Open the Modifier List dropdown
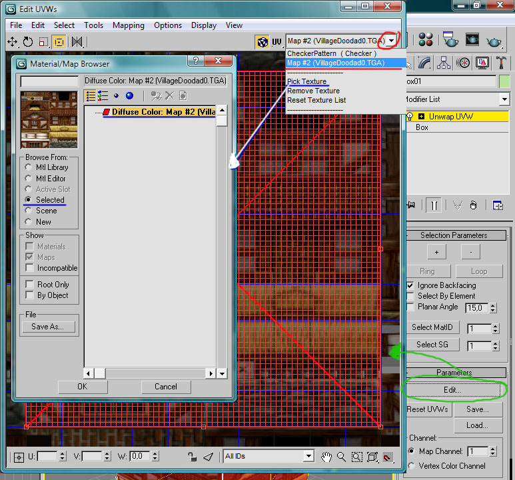Image resolution: width=515 pixels, height=480 pixels. (504, 99)
